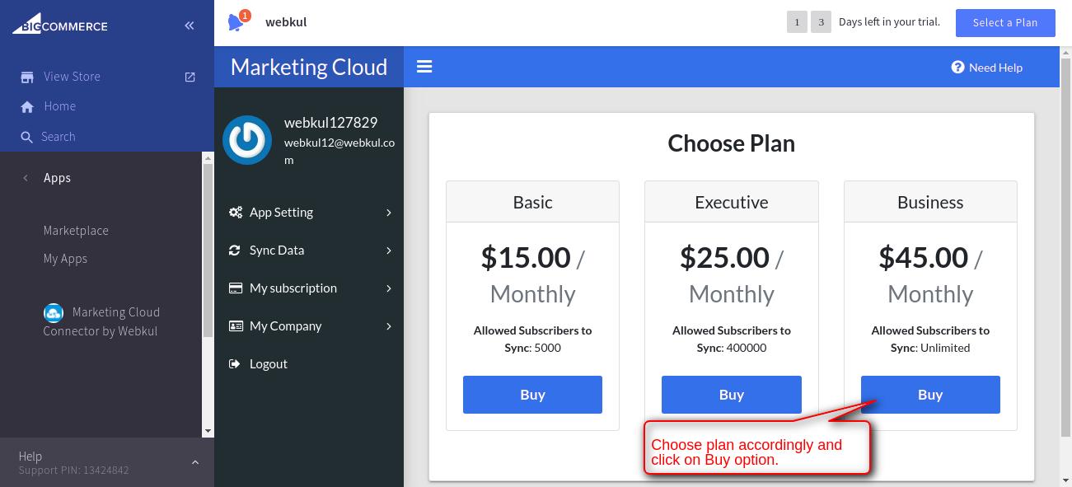Expand the Help panel chevron
Image resolution: width=1072 pixels, height=487 pixels.
tap(195, 463)
